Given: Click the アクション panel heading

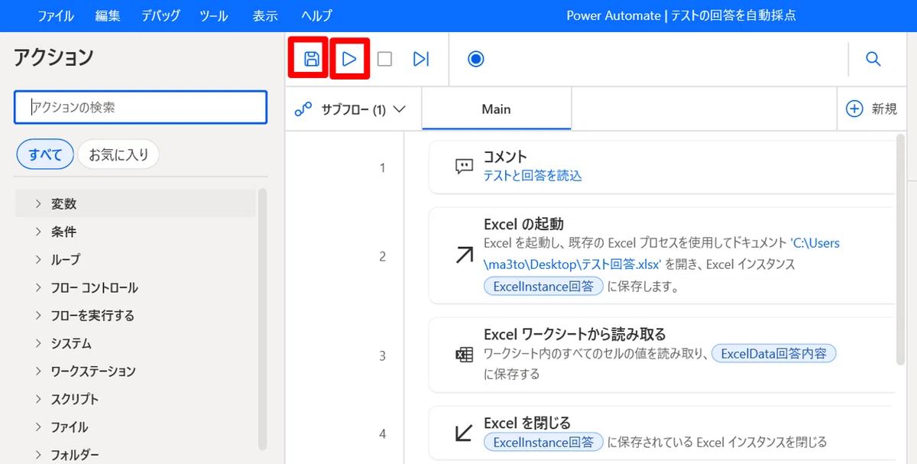Looking at the screenshot, I should point(53,57).
